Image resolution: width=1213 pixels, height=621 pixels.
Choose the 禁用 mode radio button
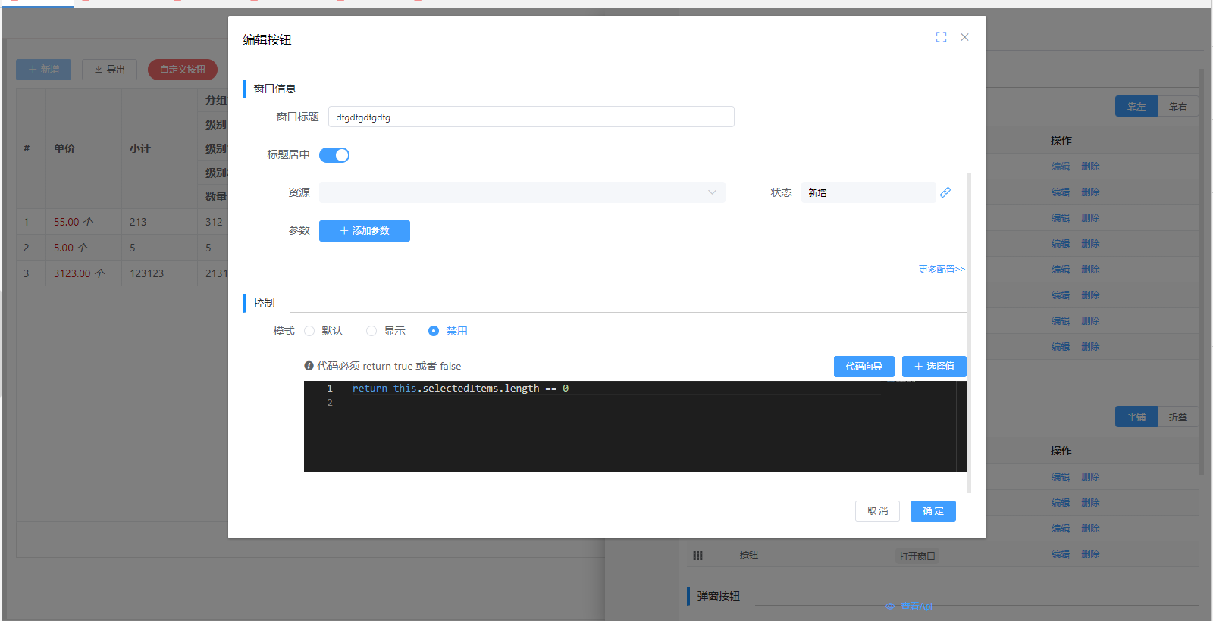(x=434, y=331)
